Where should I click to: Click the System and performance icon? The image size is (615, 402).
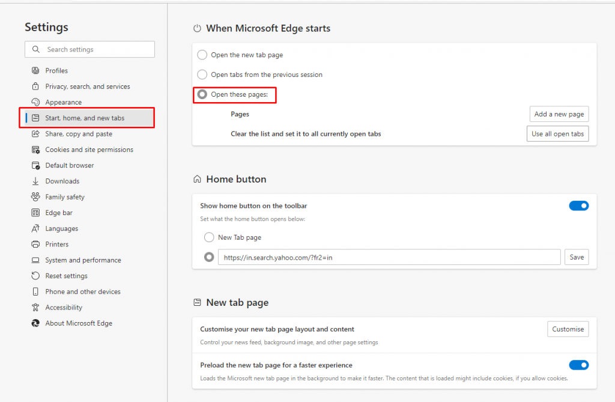point(35,260)
